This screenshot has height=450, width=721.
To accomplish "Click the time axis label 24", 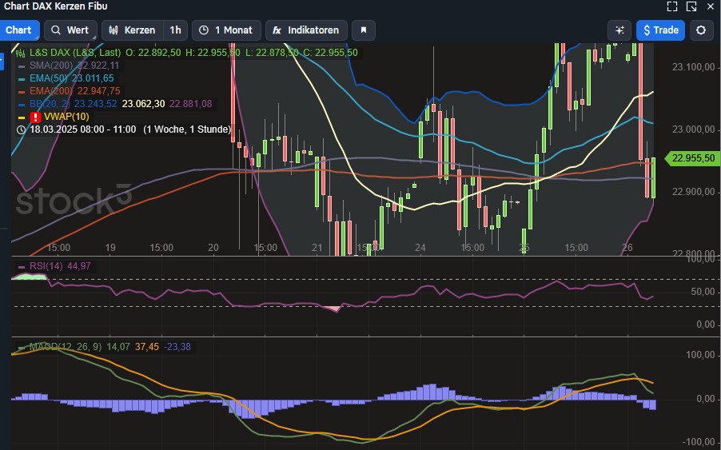I will [420, 248].
